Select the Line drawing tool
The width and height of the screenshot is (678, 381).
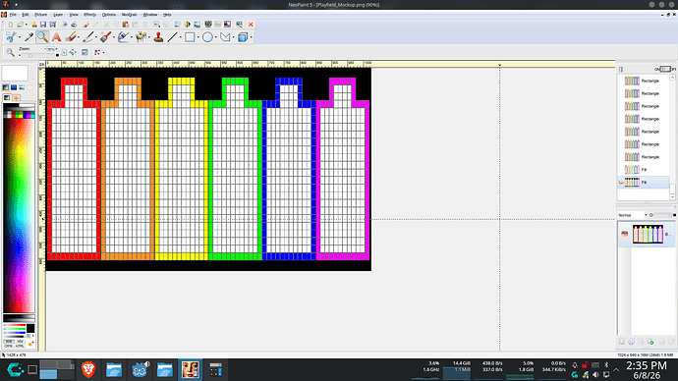[x=172, y=37]
